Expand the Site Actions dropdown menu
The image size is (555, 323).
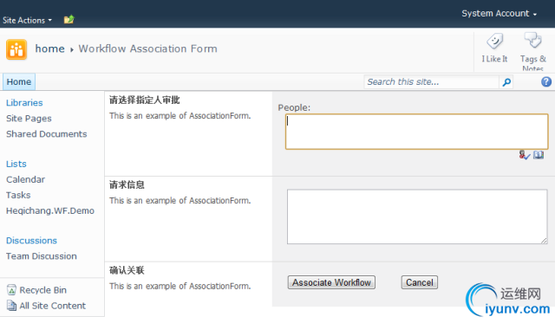click(27, 21)
